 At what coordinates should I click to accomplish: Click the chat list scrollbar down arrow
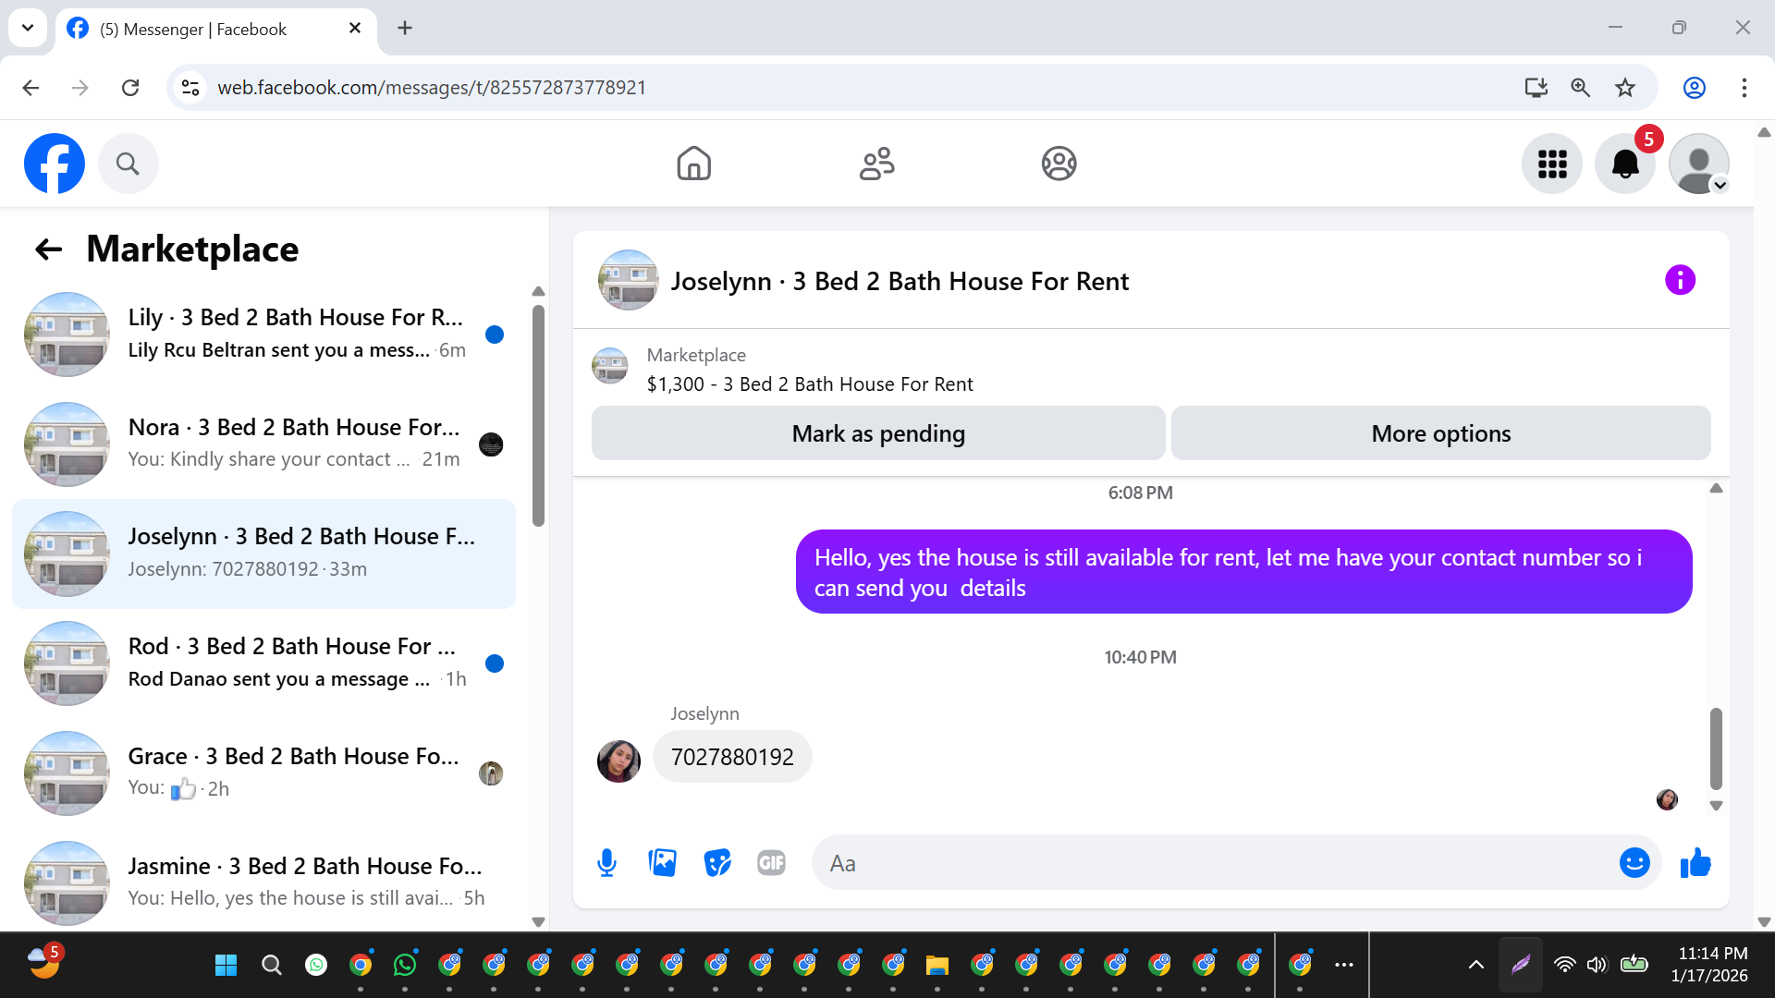[538, 921]
